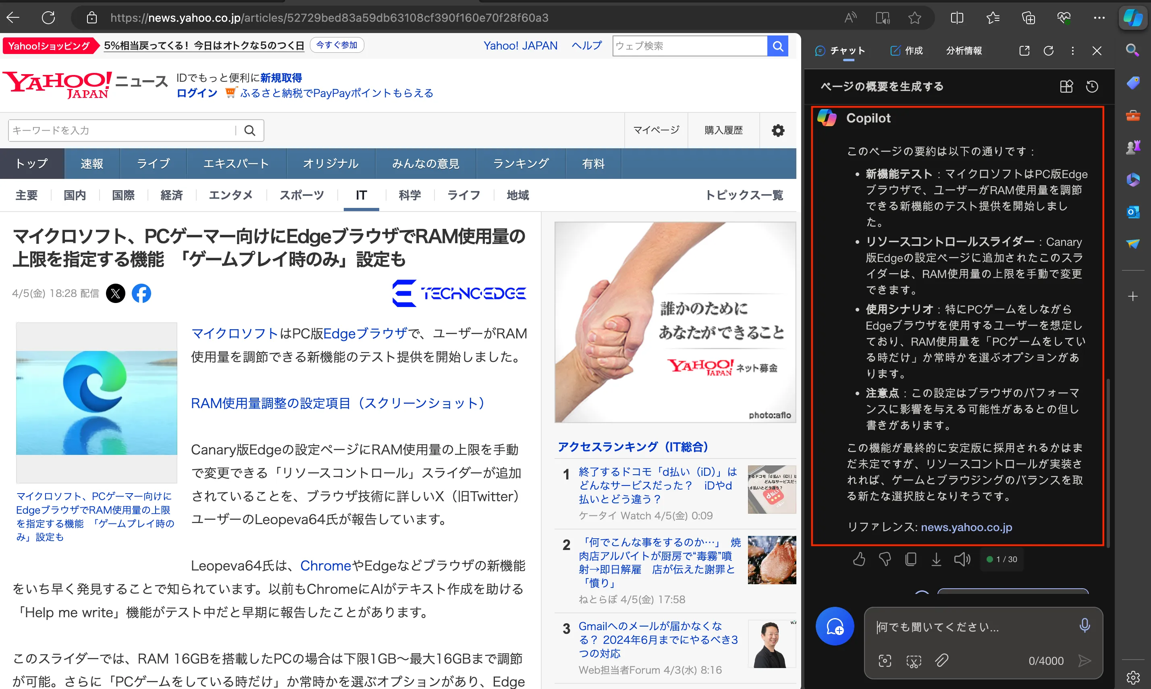1151x689 pixels.
Task: Click the Yahoo! JAPAN ニュース logo
Action: [85, 85]
